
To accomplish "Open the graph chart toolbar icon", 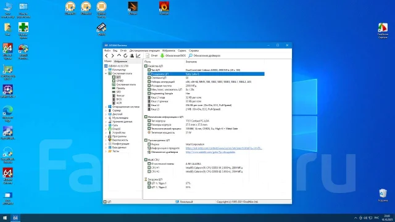I will coord(138,55).
